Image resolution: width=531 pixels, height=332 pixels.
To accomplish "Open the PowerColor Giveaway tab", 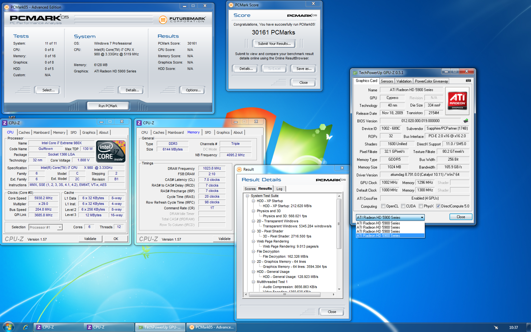I will (x=431, y=81).
